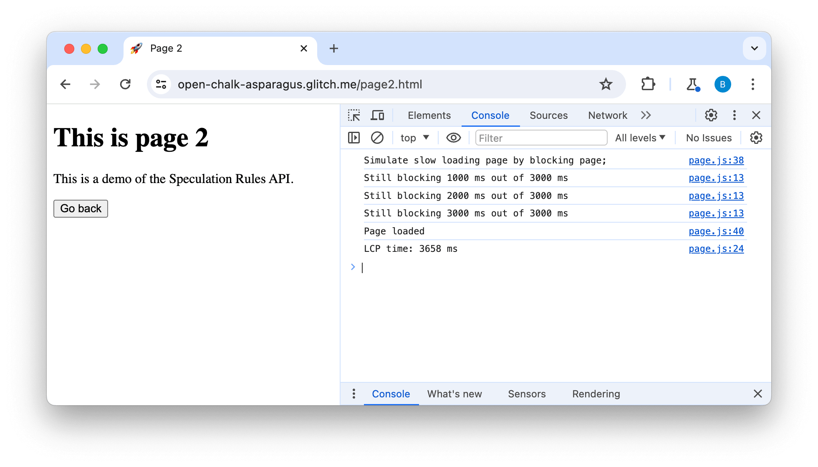The height and width of the screenshot is (467, 818).
Task: Open page.js:38 source link
Action: pos(716,161)
